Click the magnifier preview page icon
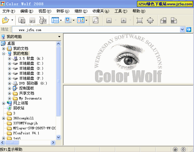Image resolution: width=194 pixels, height=152 pixels. (x=96, y=20)
